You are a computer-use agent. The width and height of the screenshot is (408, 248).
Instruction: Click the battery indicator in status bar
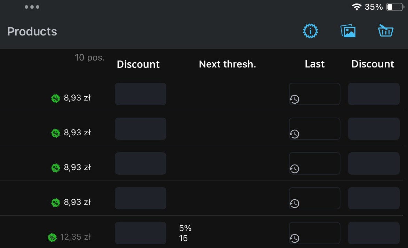pos(394,7)
